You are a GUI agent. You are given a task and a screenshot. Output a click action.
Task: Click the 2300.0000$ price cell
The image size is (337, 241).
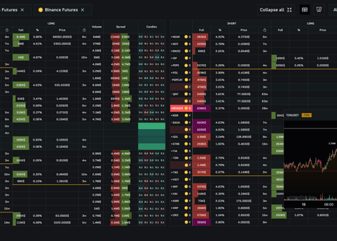tap(62, 44)
